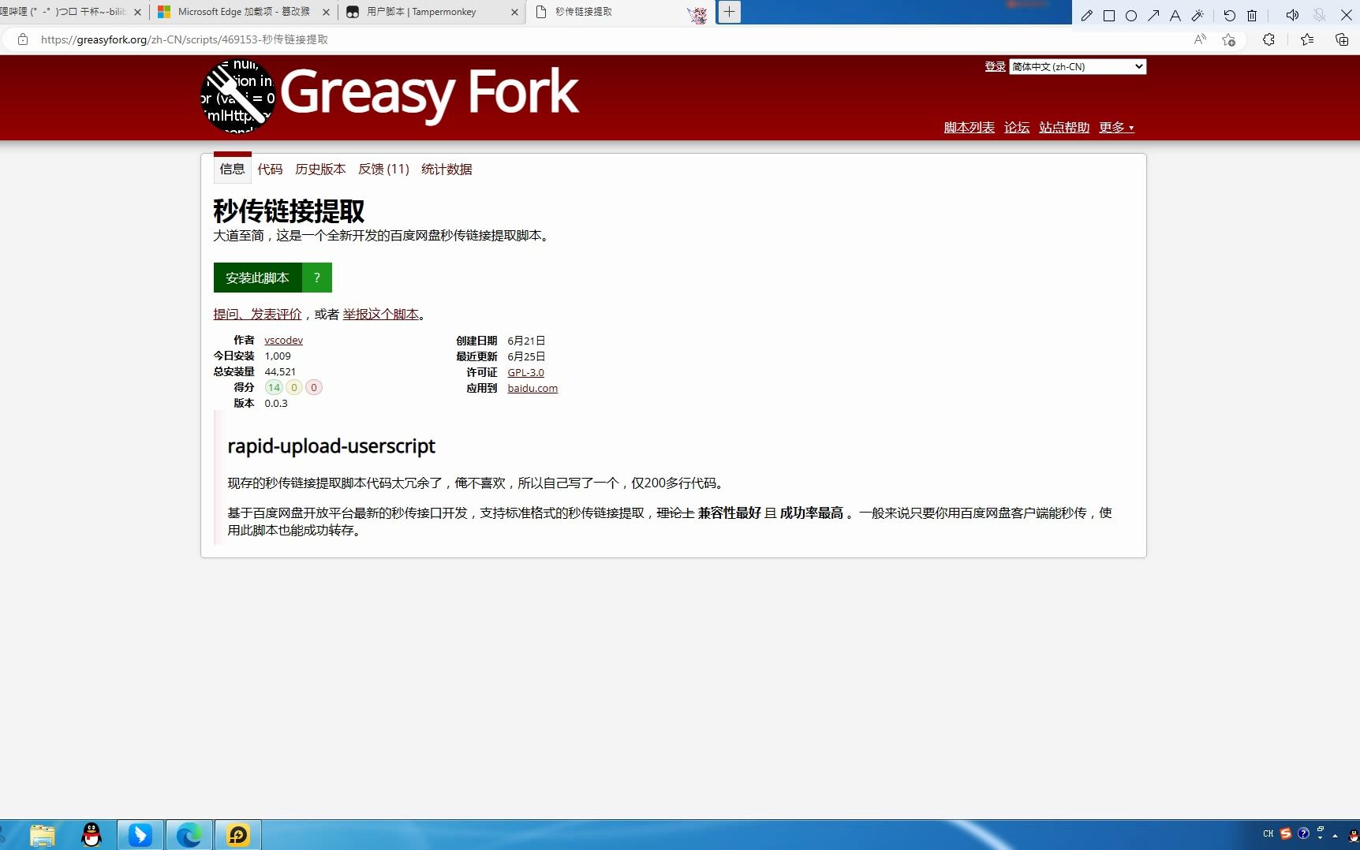Click the help question mark tray icon
1360x850 pixels.
pyautogui.click(x=1303, y=833)
